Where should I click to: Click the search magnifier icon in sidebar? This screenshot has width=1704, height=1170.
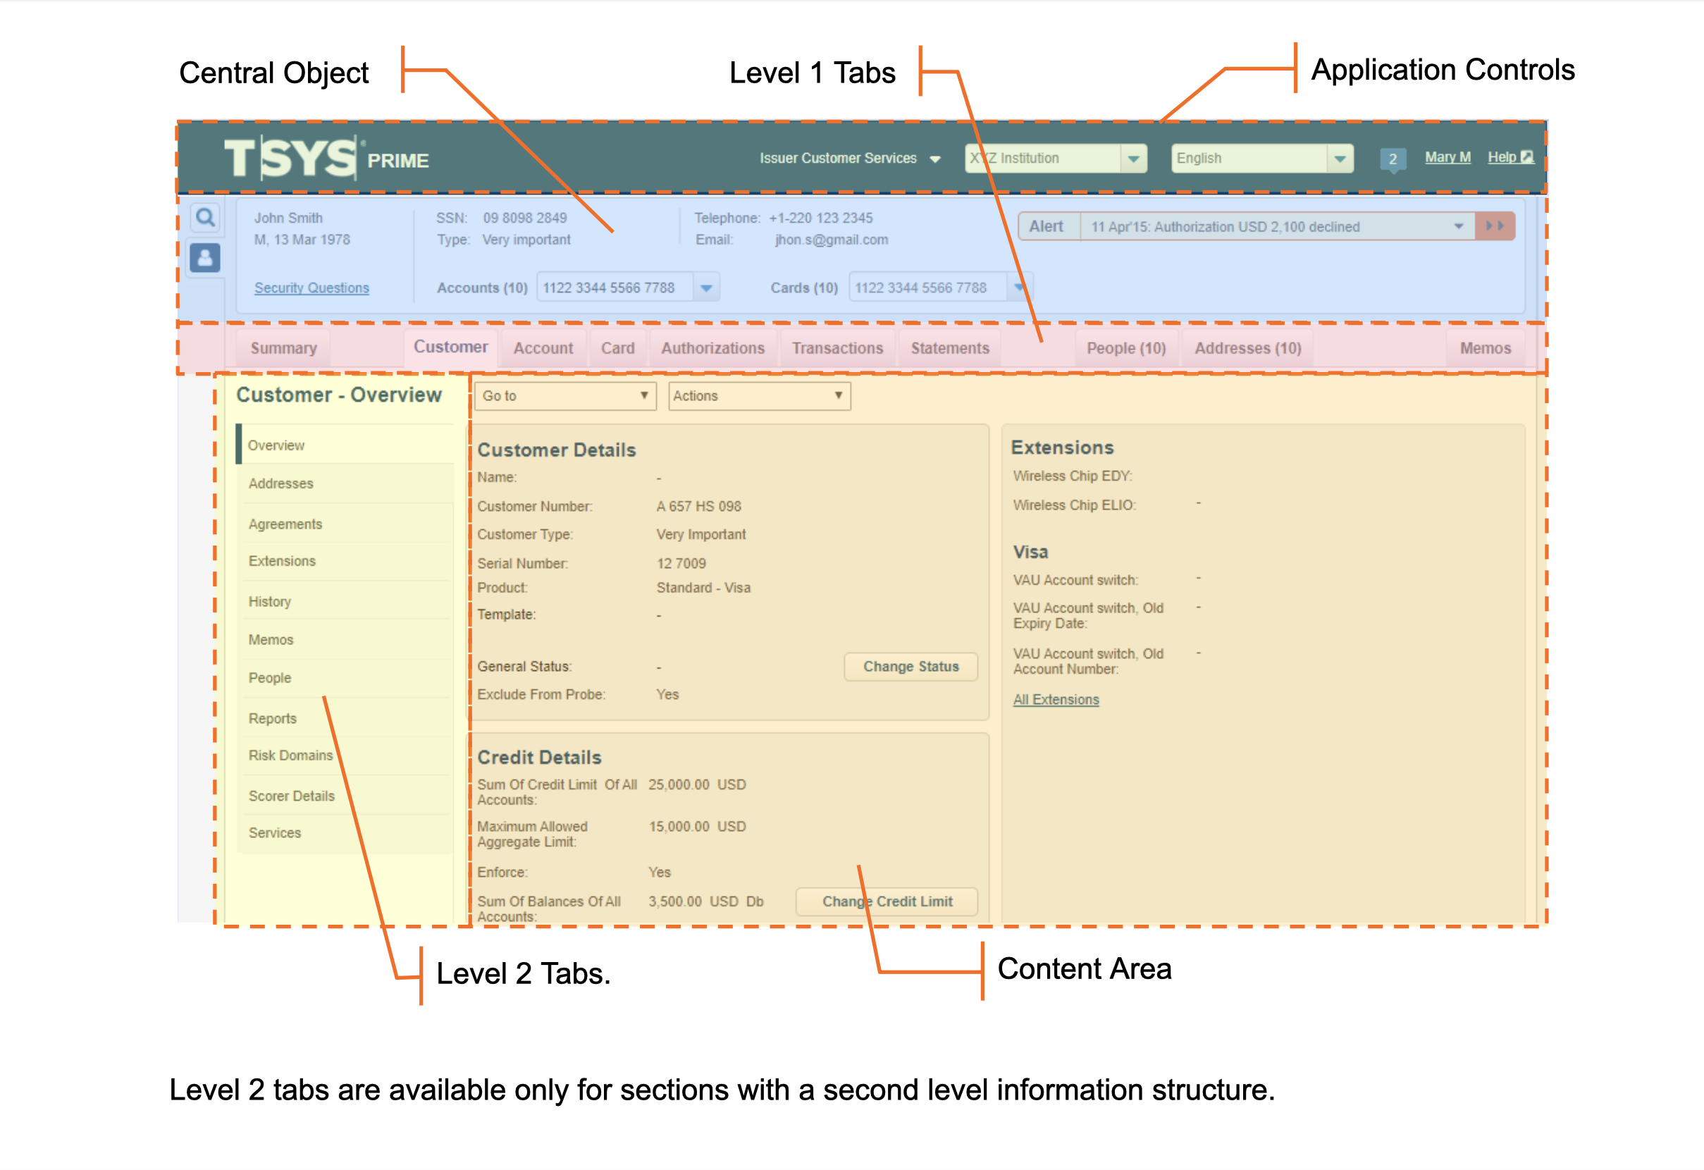[x=205, y=218]
